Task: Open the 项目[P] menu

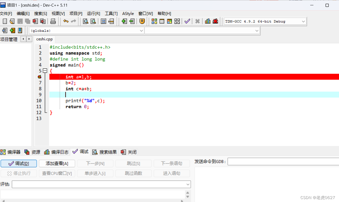Action: 76,13
